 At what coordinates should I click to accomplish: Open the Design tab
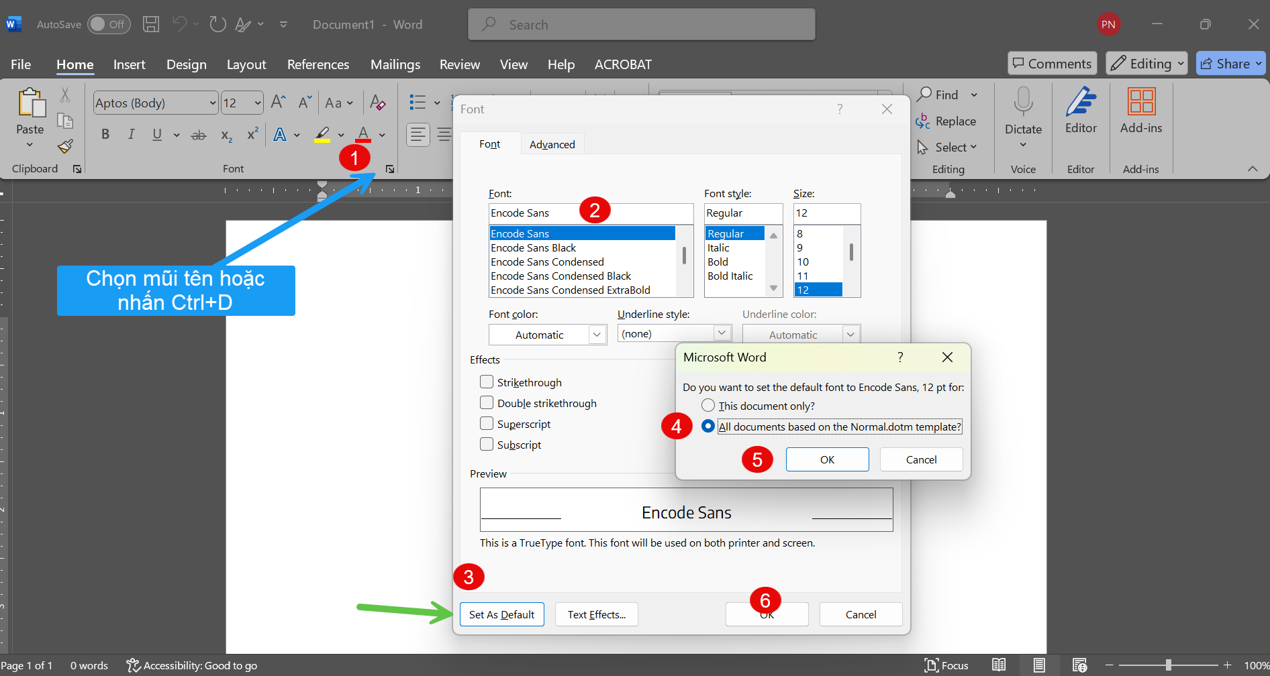187,64
